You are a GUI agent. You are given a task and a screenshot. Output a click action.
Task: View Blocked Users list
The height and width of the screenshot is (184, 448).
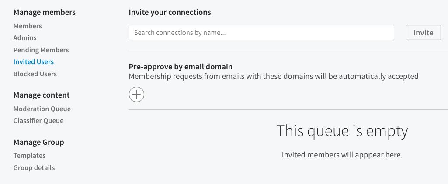tap(35, 74)
